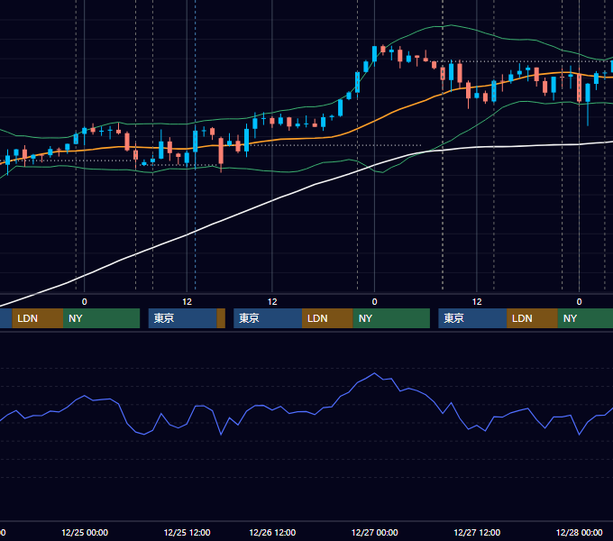Click the 12/25 12:00 time axis label
The width and height of the screenshot is (613, 541).
(187, 532)
